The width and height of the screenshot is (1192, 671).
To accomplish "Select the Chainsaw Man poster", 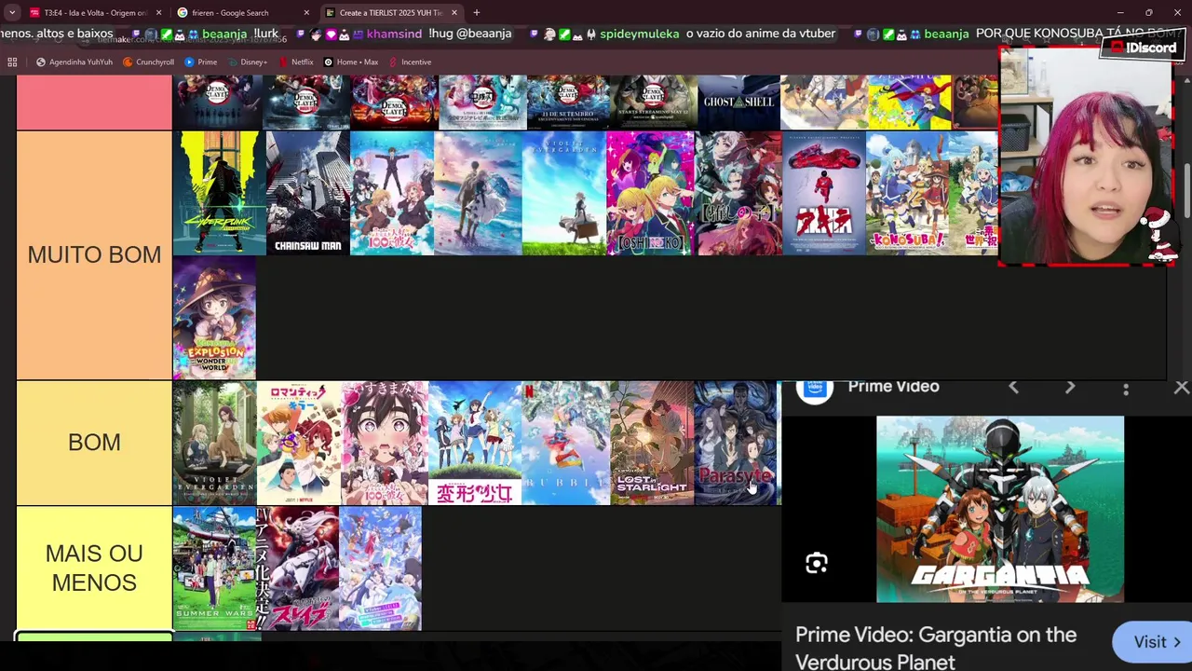I will click(307, 193).
